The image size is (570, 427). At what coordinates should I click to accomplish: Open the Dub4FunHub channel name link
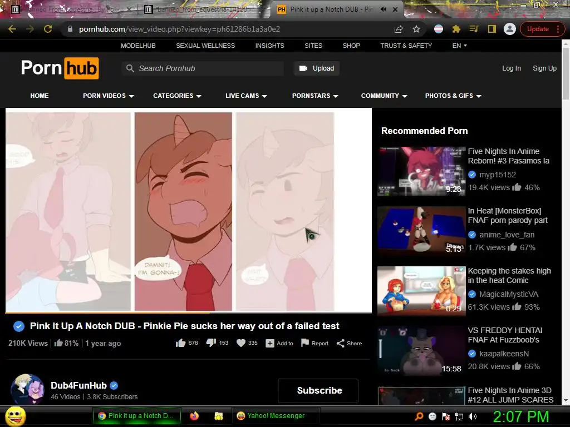click(x=79, y=385)
